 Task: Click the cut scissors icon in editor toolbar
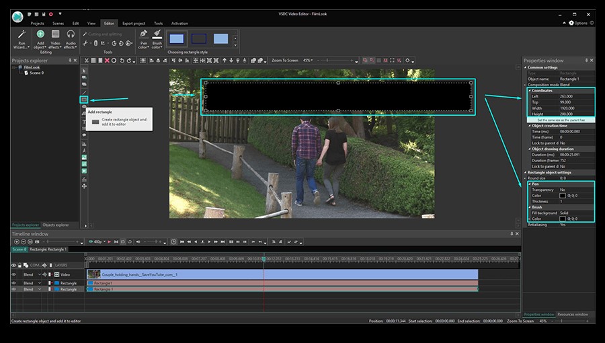coord(87,61)
